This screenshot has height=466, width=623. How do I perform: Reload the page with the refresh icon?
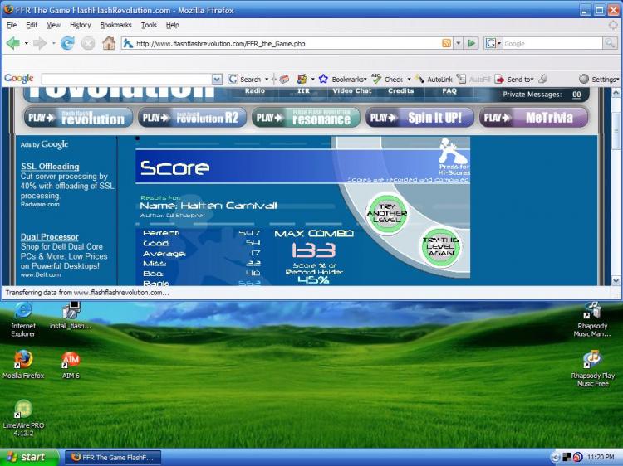68,43
